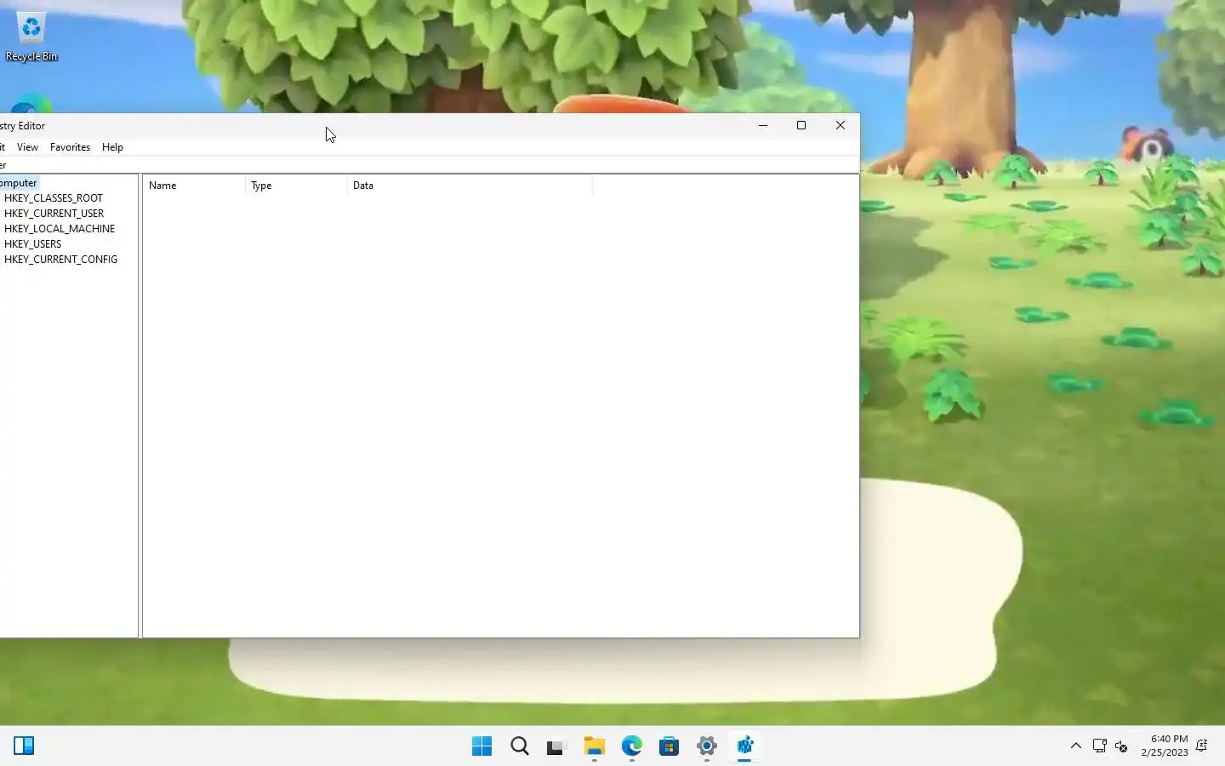This screenshot has width=1225, height=766.
Task: Show hidden system tray icons
Action: pos(1075,746)
